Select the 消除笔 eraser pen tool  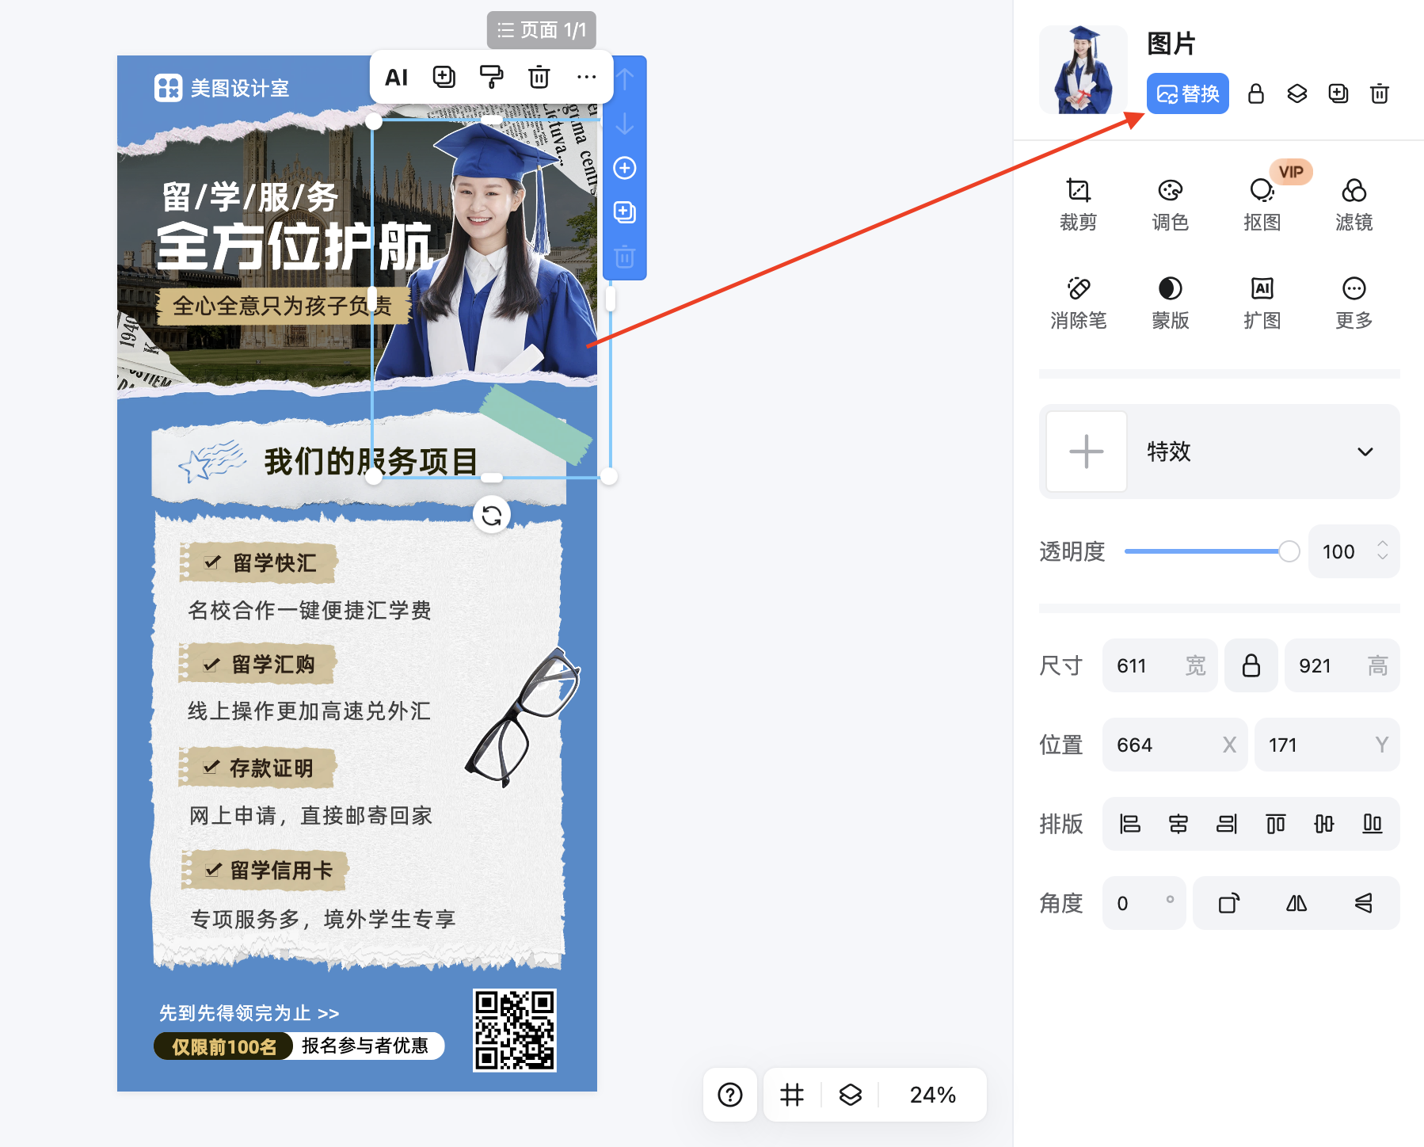[x=1079, y=301]
